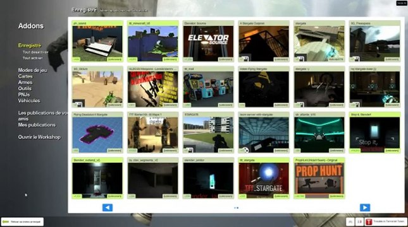This screenshot has height=227, width=408.
Task: Select the weapons pack thumbnail with red poster
Action: (x=152, y=89)
